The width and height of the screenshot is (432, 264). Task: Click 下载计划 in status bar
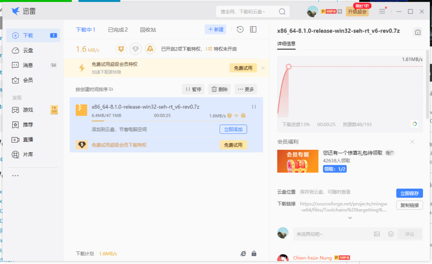click(x=85, y=254)
